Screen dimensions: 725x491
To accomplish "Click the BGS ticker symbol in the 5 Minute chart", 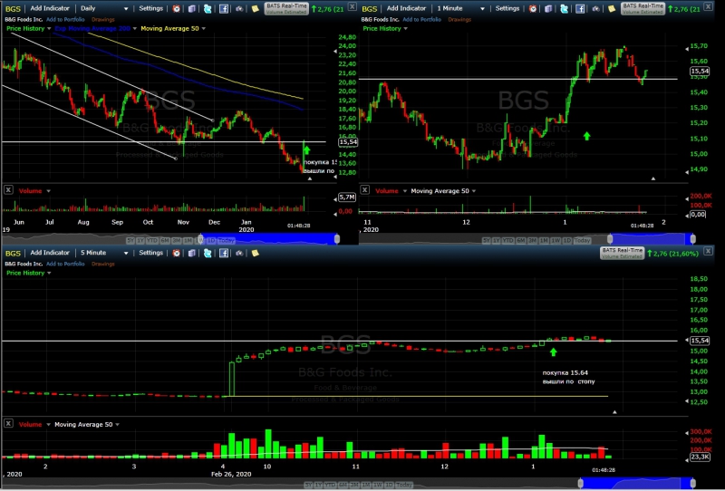I will coord(13,254).
